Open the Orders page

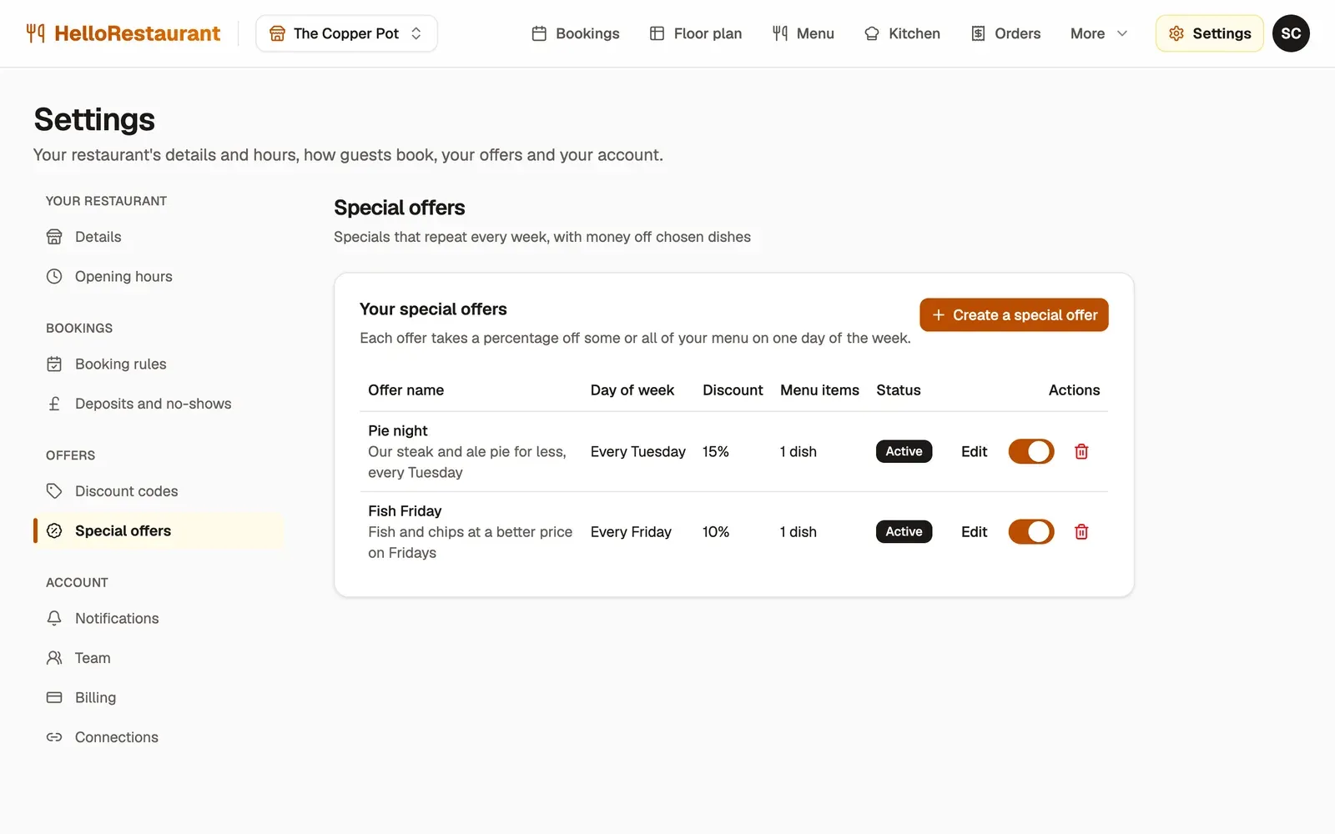1005,33
